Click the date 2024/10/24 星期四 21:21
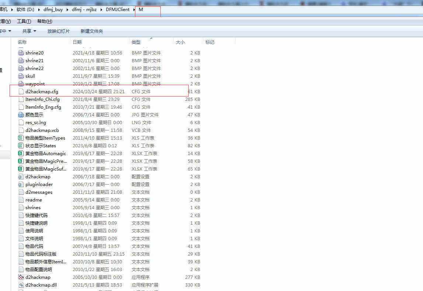This screenshot has height=291, width=423. tap(99, 92)
